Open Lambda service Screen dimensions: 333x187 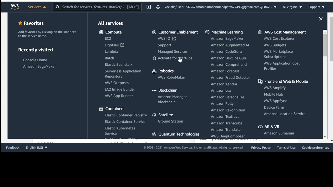111,51
